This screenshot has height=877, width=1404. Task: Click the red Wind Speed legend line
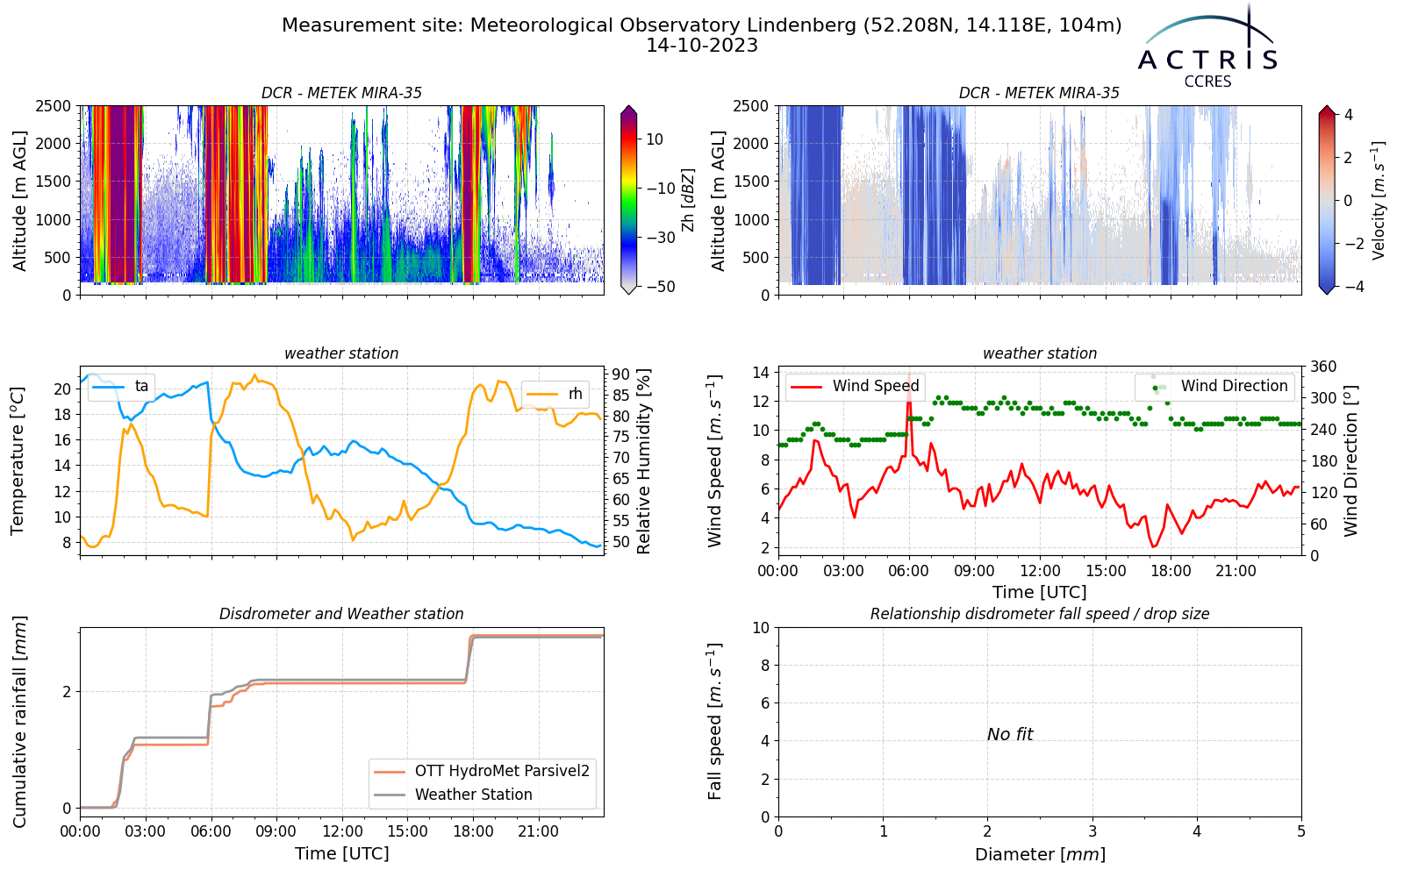pos(806,386)
